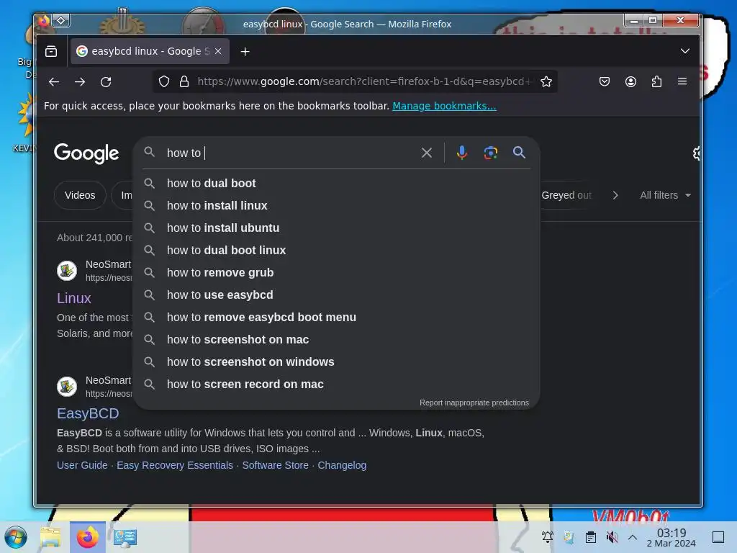
Task: Open the system settings taskbar icon
Action: 125,537
